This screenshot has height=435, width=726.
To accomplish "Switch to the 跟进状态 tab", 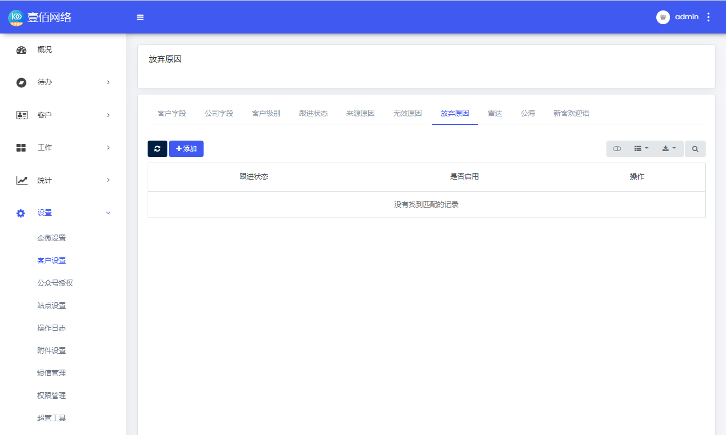I will [x=313, y=113].
